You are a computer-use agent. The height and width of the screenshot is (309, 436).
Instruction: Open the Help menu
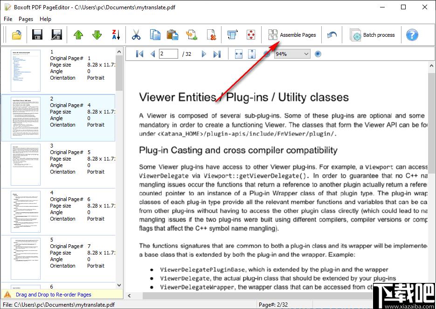click(45, 19)
